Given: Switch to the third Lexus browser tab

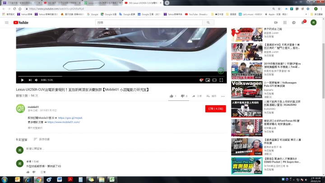Looking at the screenshot, I should 102,3.
